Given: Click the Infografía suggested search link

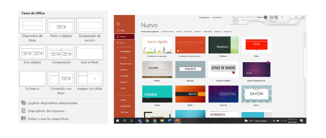Looking at the screenshot, I should click(x=227, y=31).
